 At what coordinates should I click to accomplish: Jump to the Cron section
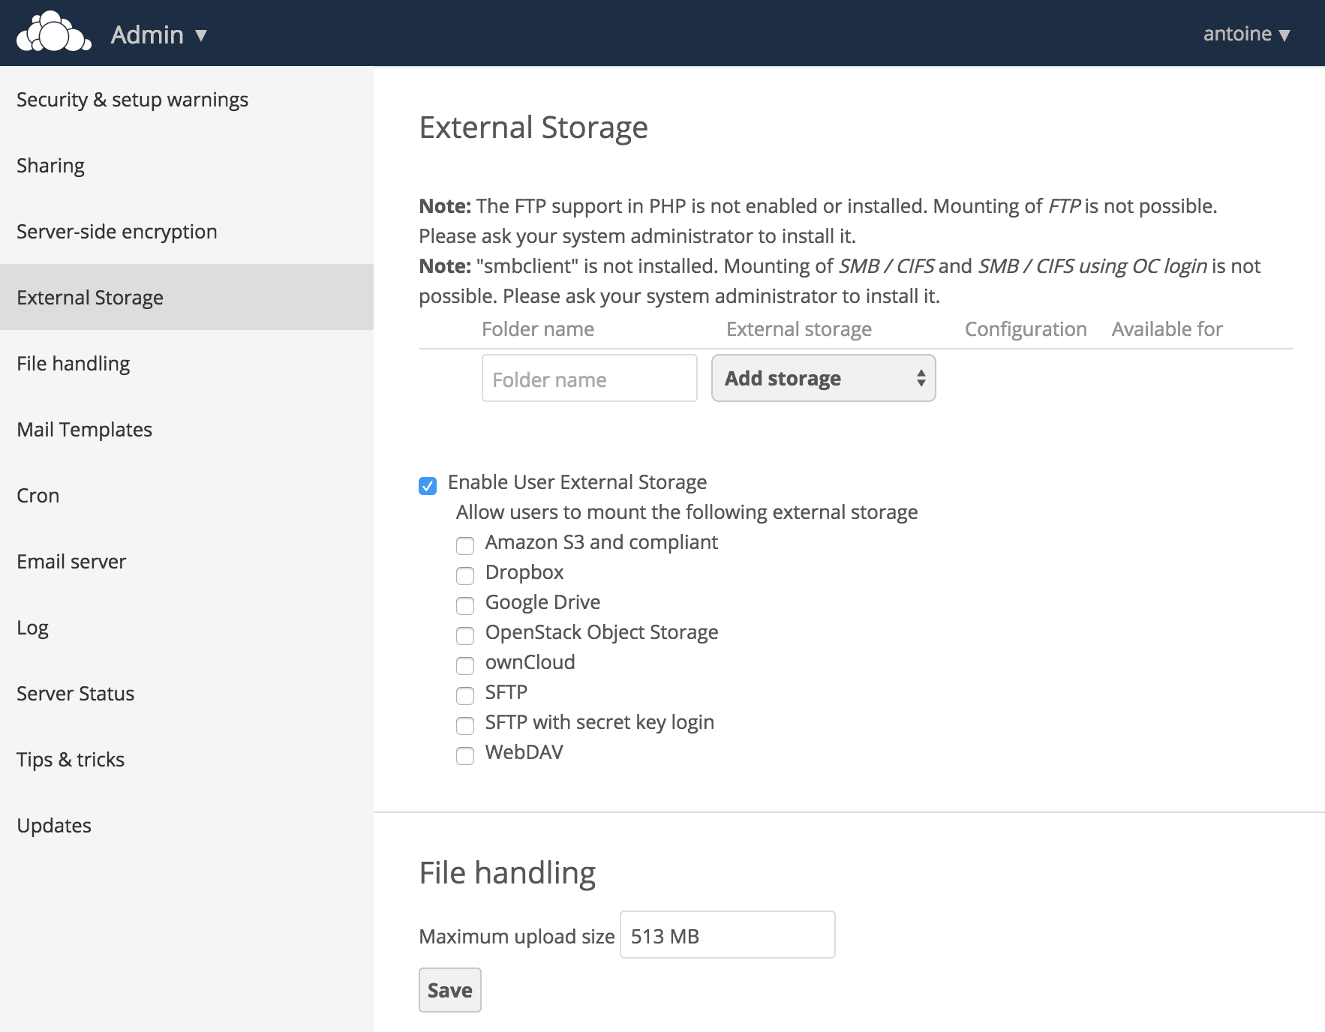click(38, 496)
